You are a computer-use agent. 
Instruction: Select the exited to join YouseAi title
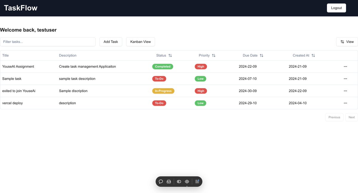[19, 91]
